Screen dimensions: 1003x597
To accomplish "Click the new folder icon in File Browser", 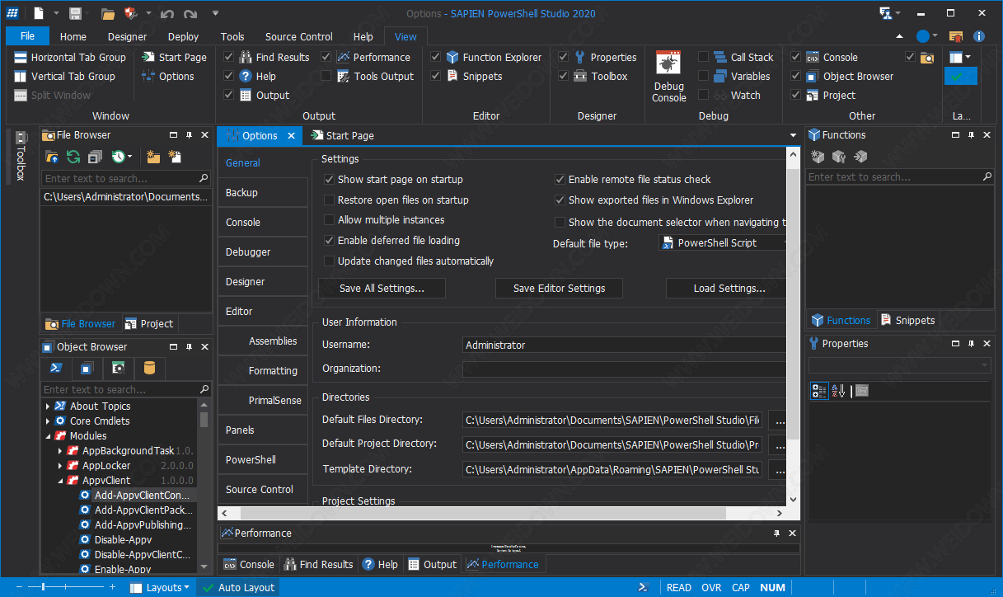I will click(x=153, y=157).
